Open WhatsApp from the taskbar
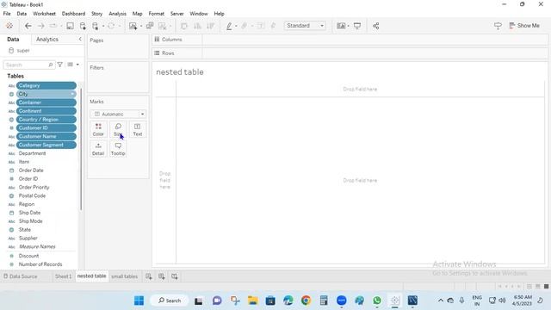Screen dimensions: 551x310 click(x=377, y=301)
